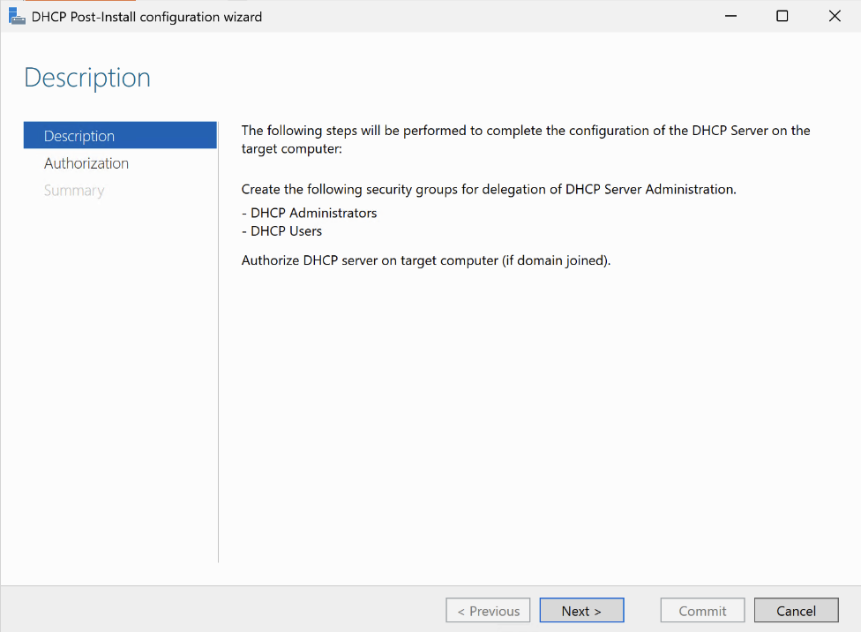This screenshot has height=632, width=861.
Task: Close the DHCP Post-Install configuration wizard
Action: coord(834,16)
